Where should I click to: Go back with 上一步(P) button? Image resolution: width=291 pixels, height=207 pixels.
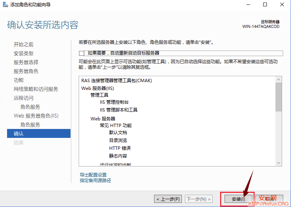pyautogui.click(x=168, y=199)
